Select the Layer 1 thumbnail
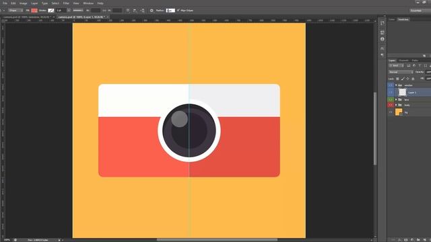The image size is (431, 242). coord(403,92)
